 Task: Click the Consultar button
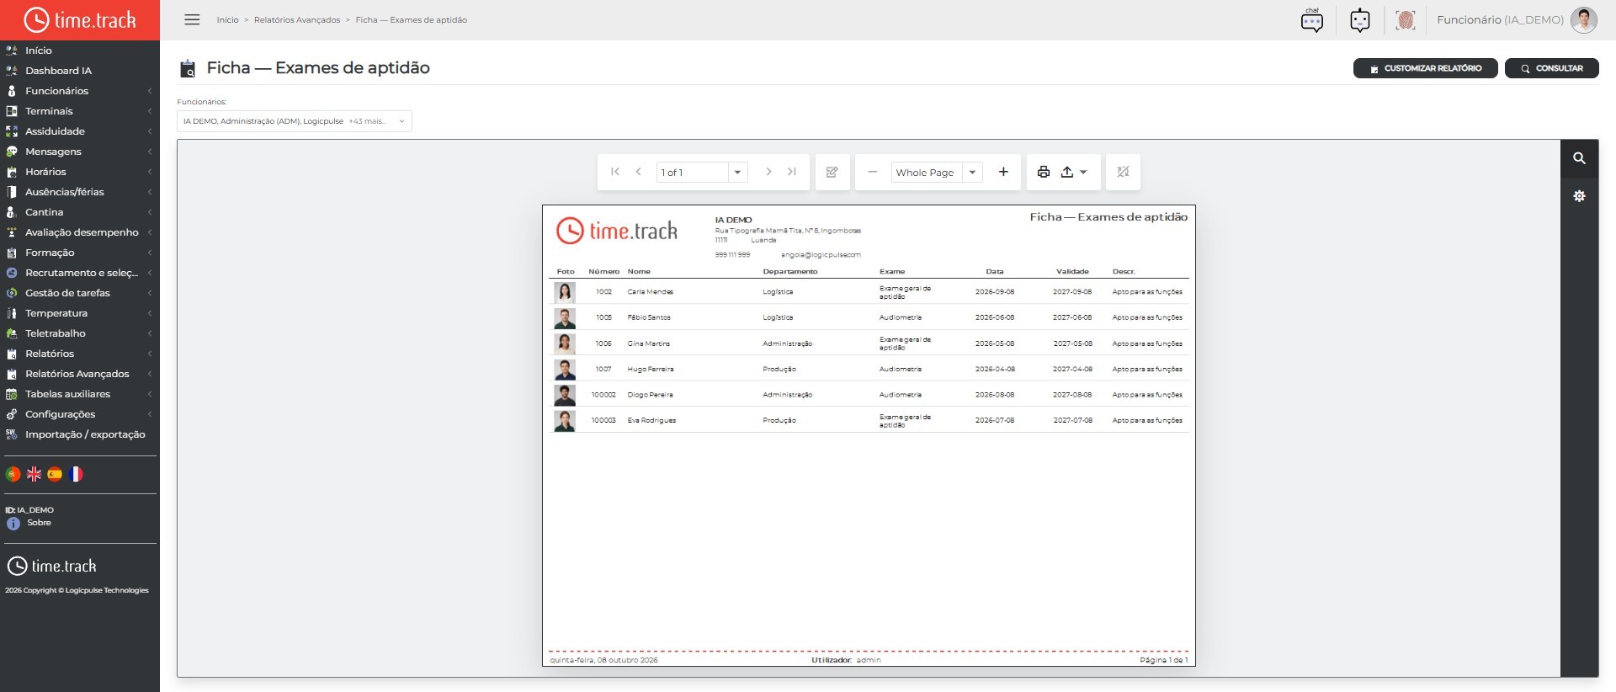coord(1551,68)
